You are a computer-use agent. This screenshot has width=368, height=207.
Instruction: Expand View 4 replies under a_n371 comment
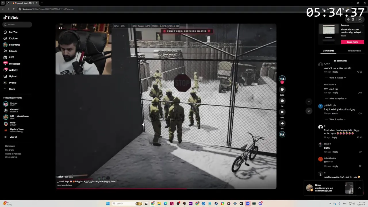tap(337, 78)
